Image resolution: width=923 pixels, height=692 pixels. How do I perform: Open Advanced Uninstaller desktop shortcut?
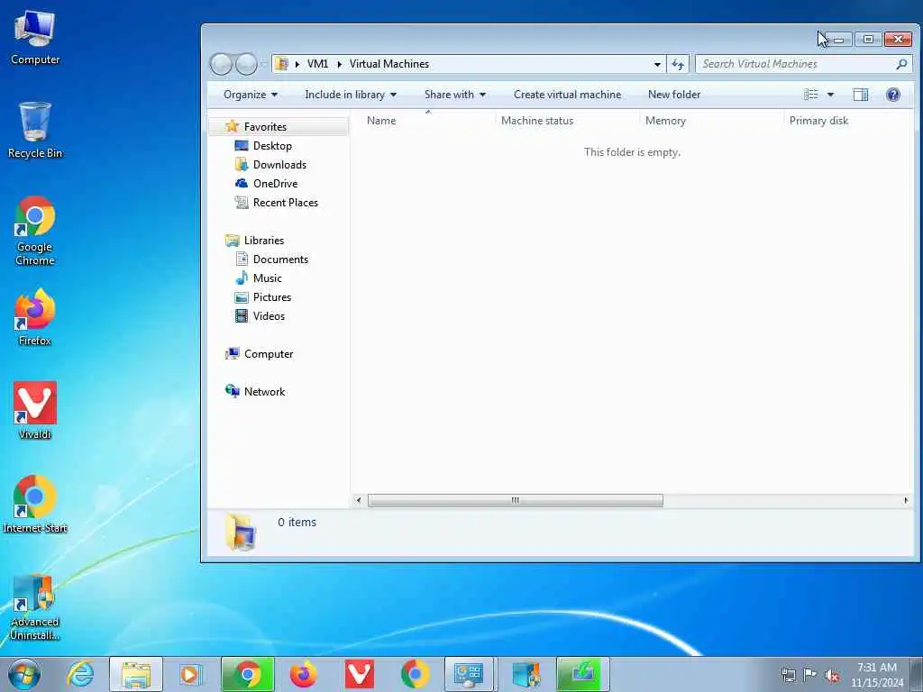[35, 607]
